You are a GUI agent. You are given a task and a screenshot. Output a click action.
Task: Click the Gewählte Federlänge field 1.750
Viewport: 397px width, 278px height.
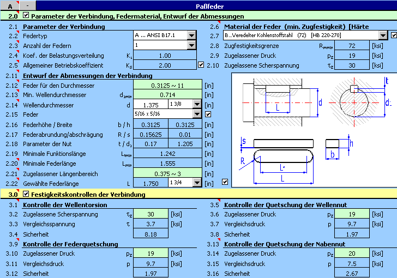[151, 183]
